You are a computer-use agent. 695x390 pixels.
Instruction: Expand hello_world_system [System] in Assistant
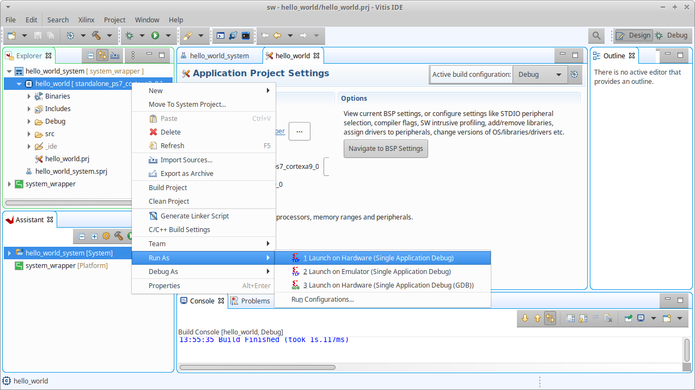click(x=9, y=253)
